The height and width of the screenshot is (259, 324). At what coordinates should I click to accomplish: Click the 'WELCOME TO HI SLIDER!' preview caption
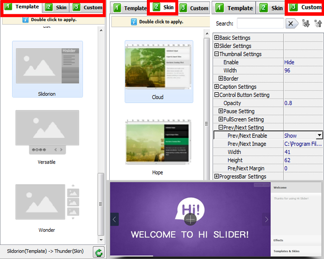[190, 235]
